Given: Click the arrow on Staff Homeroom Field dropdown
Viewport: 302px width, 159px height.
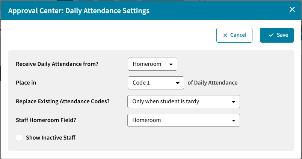Looking at the screenshot, I should pyautogui.click(x=234, y=120).
